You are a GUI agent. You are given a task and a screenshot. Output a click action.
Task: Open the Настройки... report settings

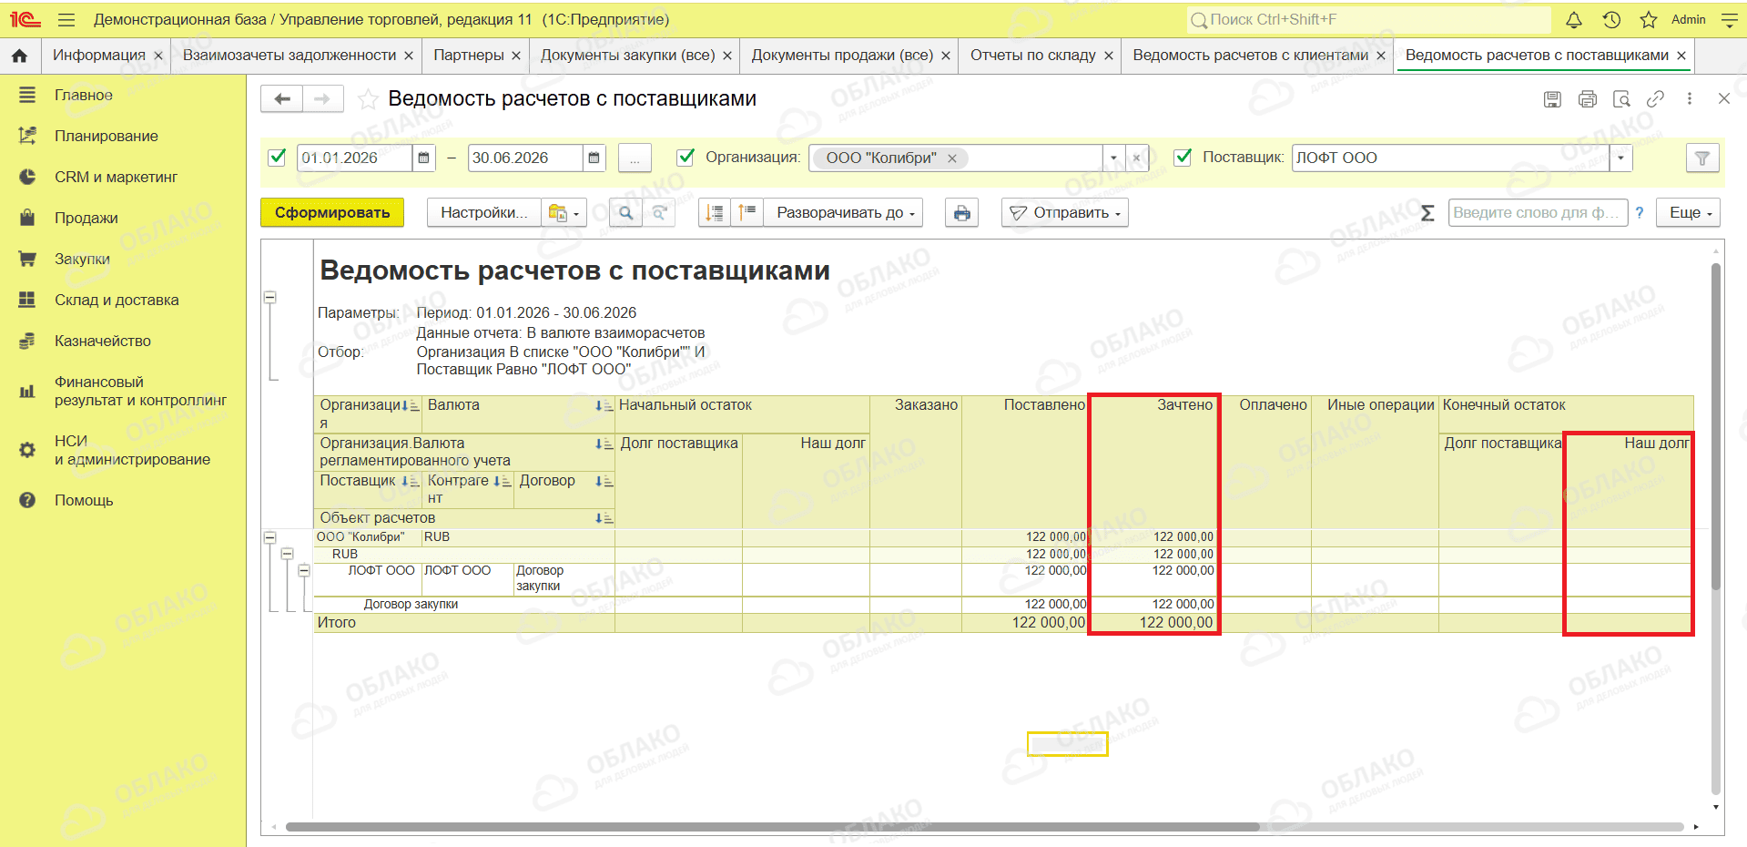[484, 213]
